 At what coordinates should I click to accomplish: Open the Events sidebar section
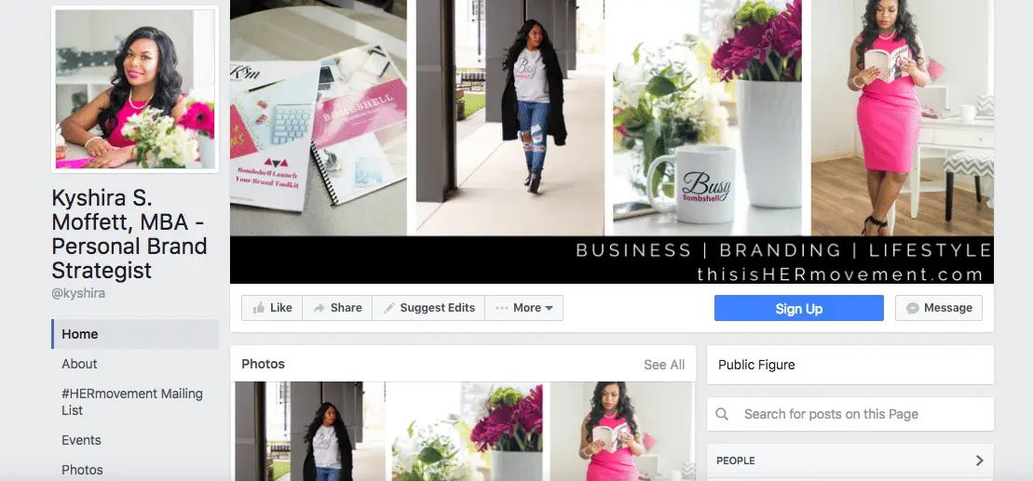(x=81, y=440)
